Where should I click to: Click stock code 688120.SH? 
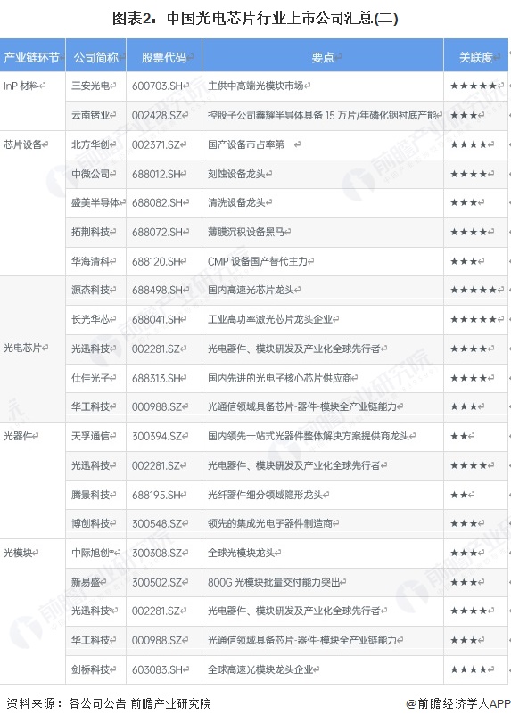click(x=157, y=261)
